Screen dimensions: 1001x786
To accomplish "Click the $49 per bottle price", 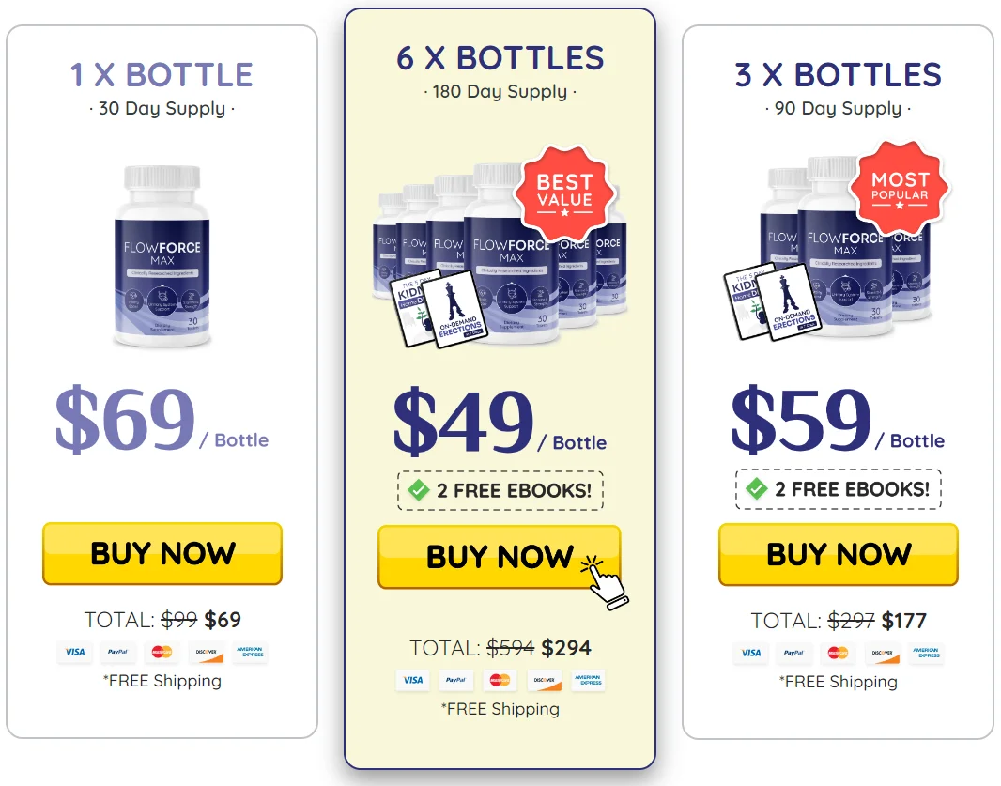I will click(463, 424).
